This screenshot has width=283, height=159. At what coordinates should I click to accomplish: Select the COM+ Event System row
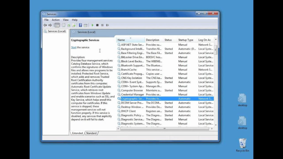coord(165,82)
